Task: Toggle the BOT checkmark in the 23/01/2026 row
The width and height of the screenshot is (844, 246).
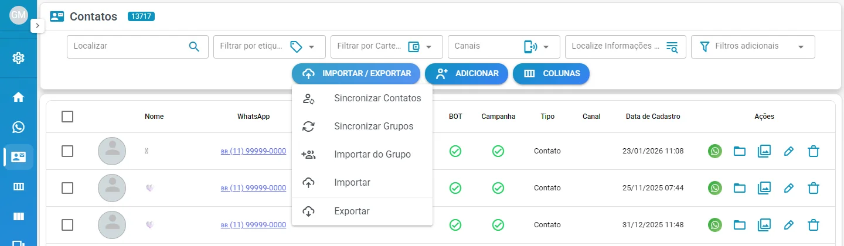Action: click(x=455, y=151)
